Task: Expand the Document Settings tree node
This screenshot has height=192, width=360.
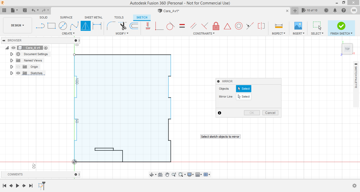Action: point(12,54)
